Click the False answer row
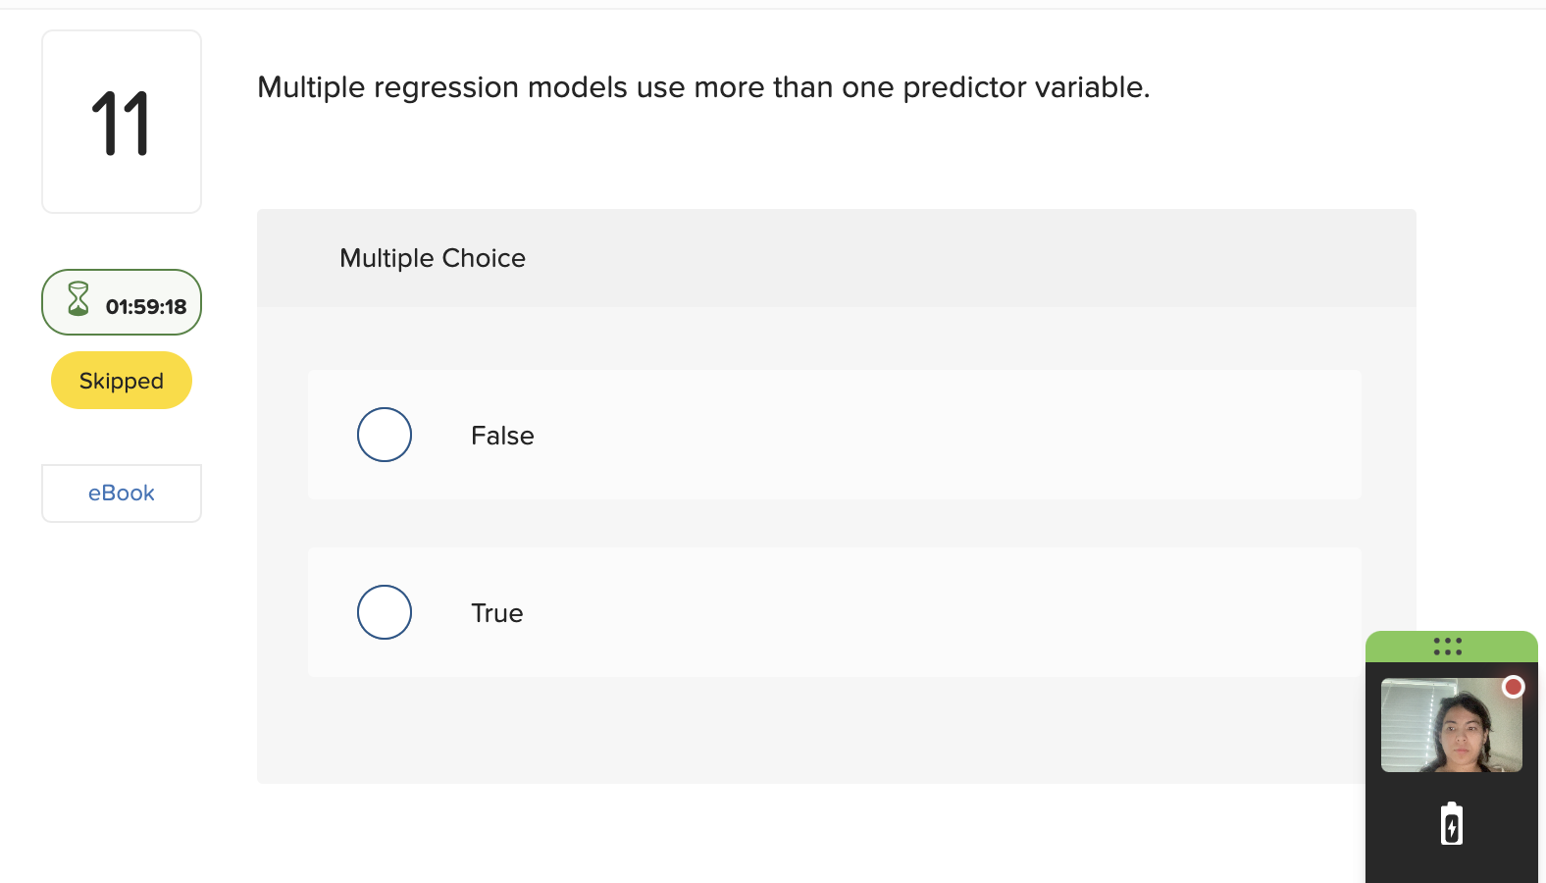Screen dimensions: 1546x883 coord(834,435)
